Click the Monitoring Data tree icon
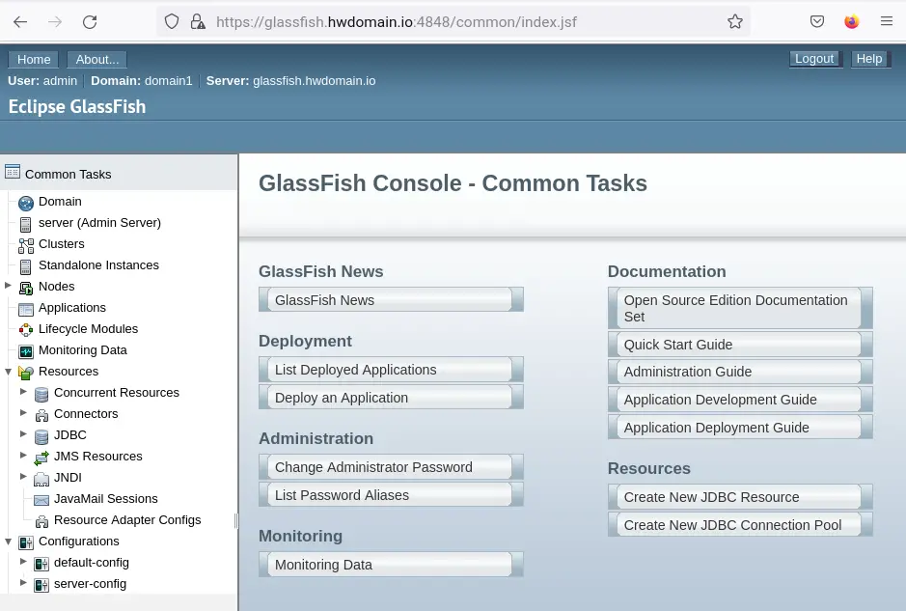 [26, 351]
